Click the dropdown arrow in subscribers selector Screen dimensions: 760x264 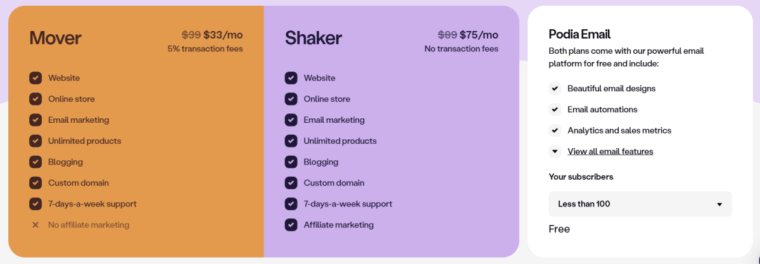pos(719,204)
